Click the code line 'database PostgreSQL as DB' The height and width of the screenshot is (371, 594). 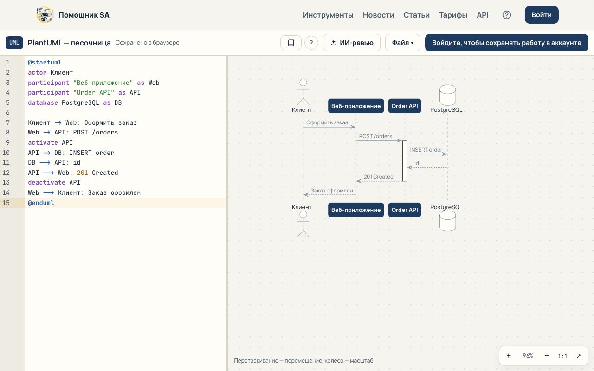coord(75,102)
